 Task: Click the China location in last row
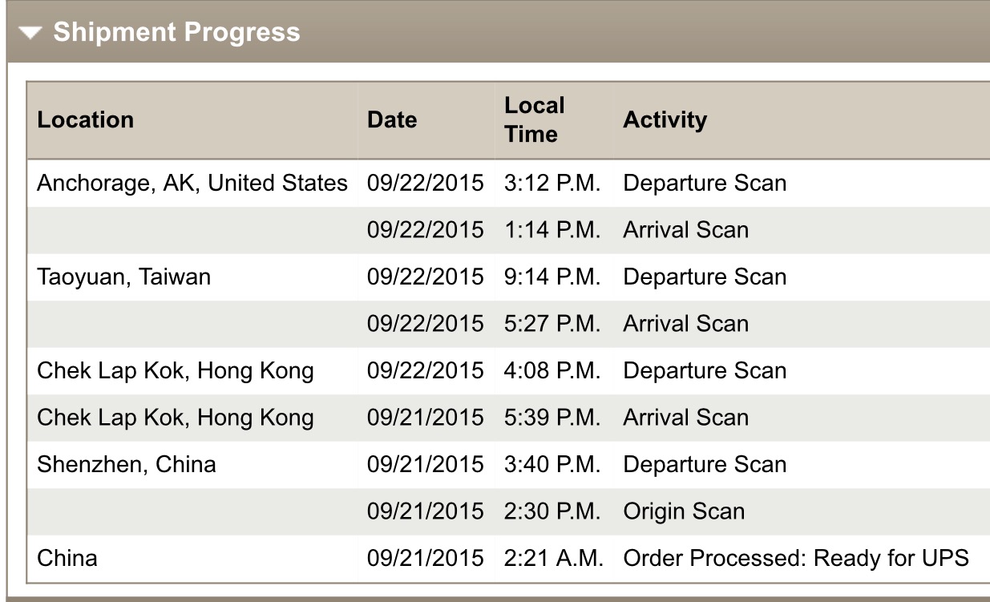coord(67,558)
